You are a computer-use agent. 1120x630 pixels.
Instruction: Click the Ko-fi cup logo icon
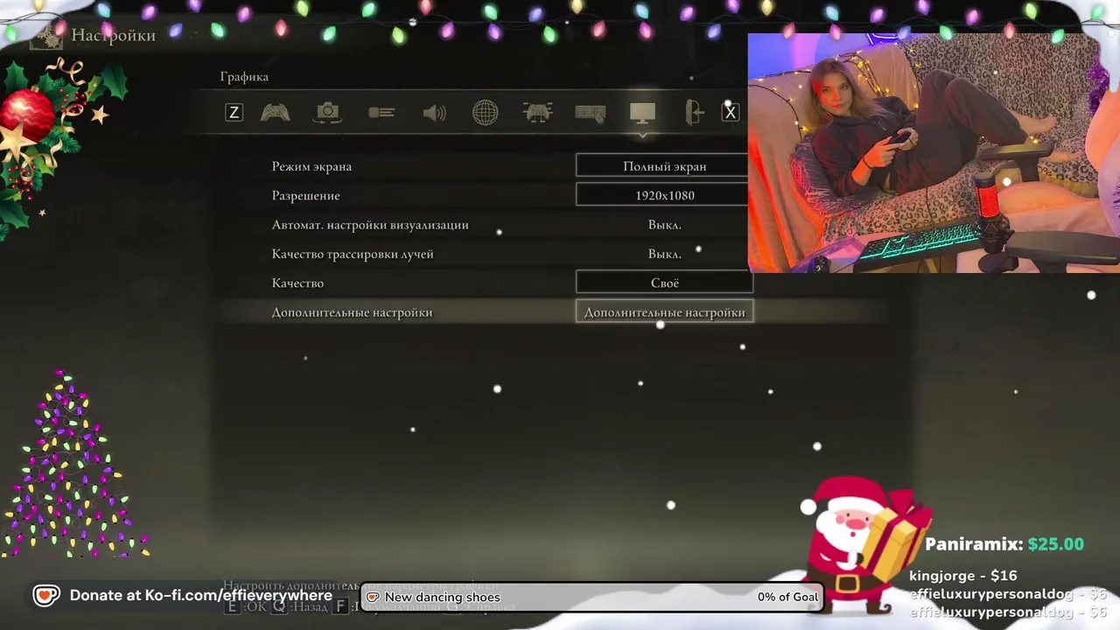pyautogui.click(x=45, y=596)
